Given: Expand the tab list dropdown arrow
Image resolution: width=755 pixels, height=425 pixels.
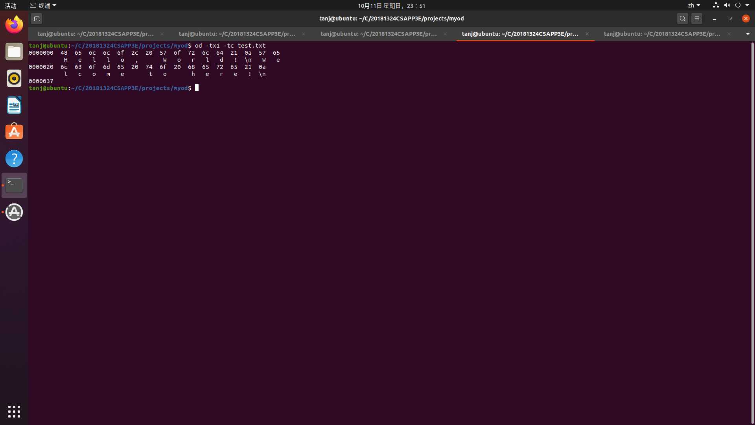Looking at the screenshot, I should 748,34.
